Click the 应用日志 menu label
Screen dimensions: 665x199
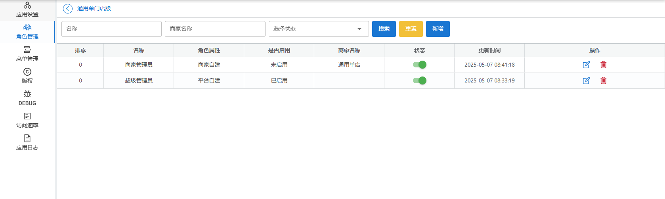click(27, 147)
